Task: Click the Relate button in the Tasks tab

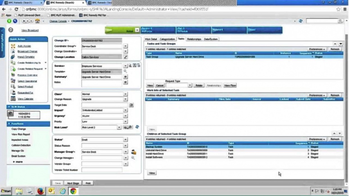Action: (x=199, y=85)
